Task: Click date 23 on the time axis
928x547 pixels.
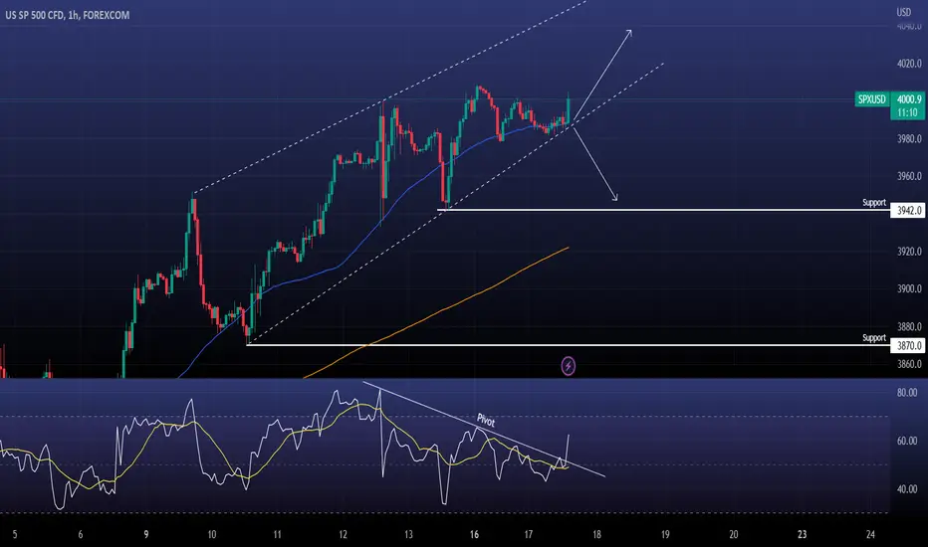Action: pos(802,535)
